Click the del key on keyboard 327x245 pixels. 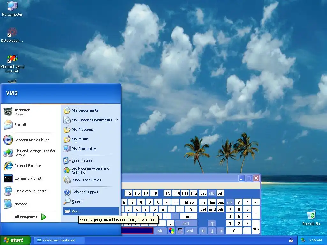203,209
